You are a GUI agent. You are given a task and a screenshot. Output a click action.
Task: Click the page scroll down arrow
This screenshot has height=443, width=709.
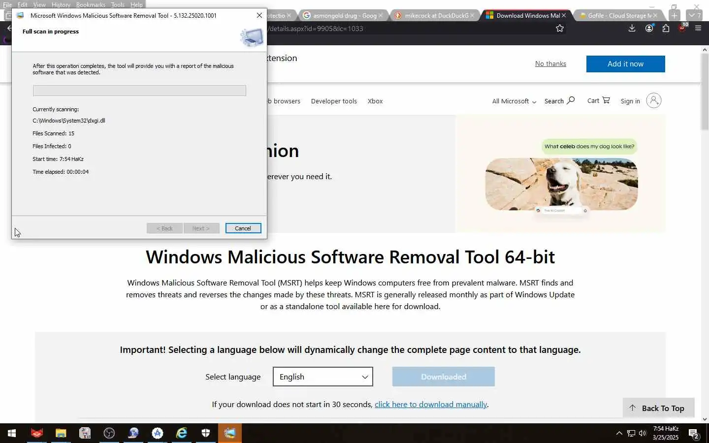tap(705, 419)
